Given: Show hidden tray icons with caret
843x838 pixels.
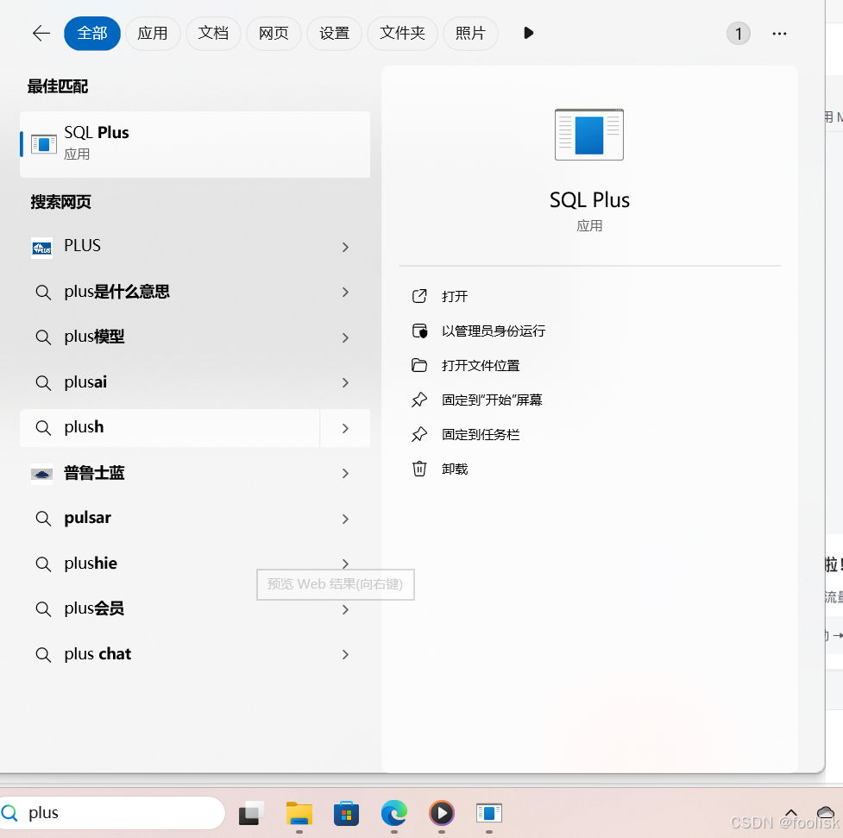Looking at the screenshot, I should [x=791, y=812].
